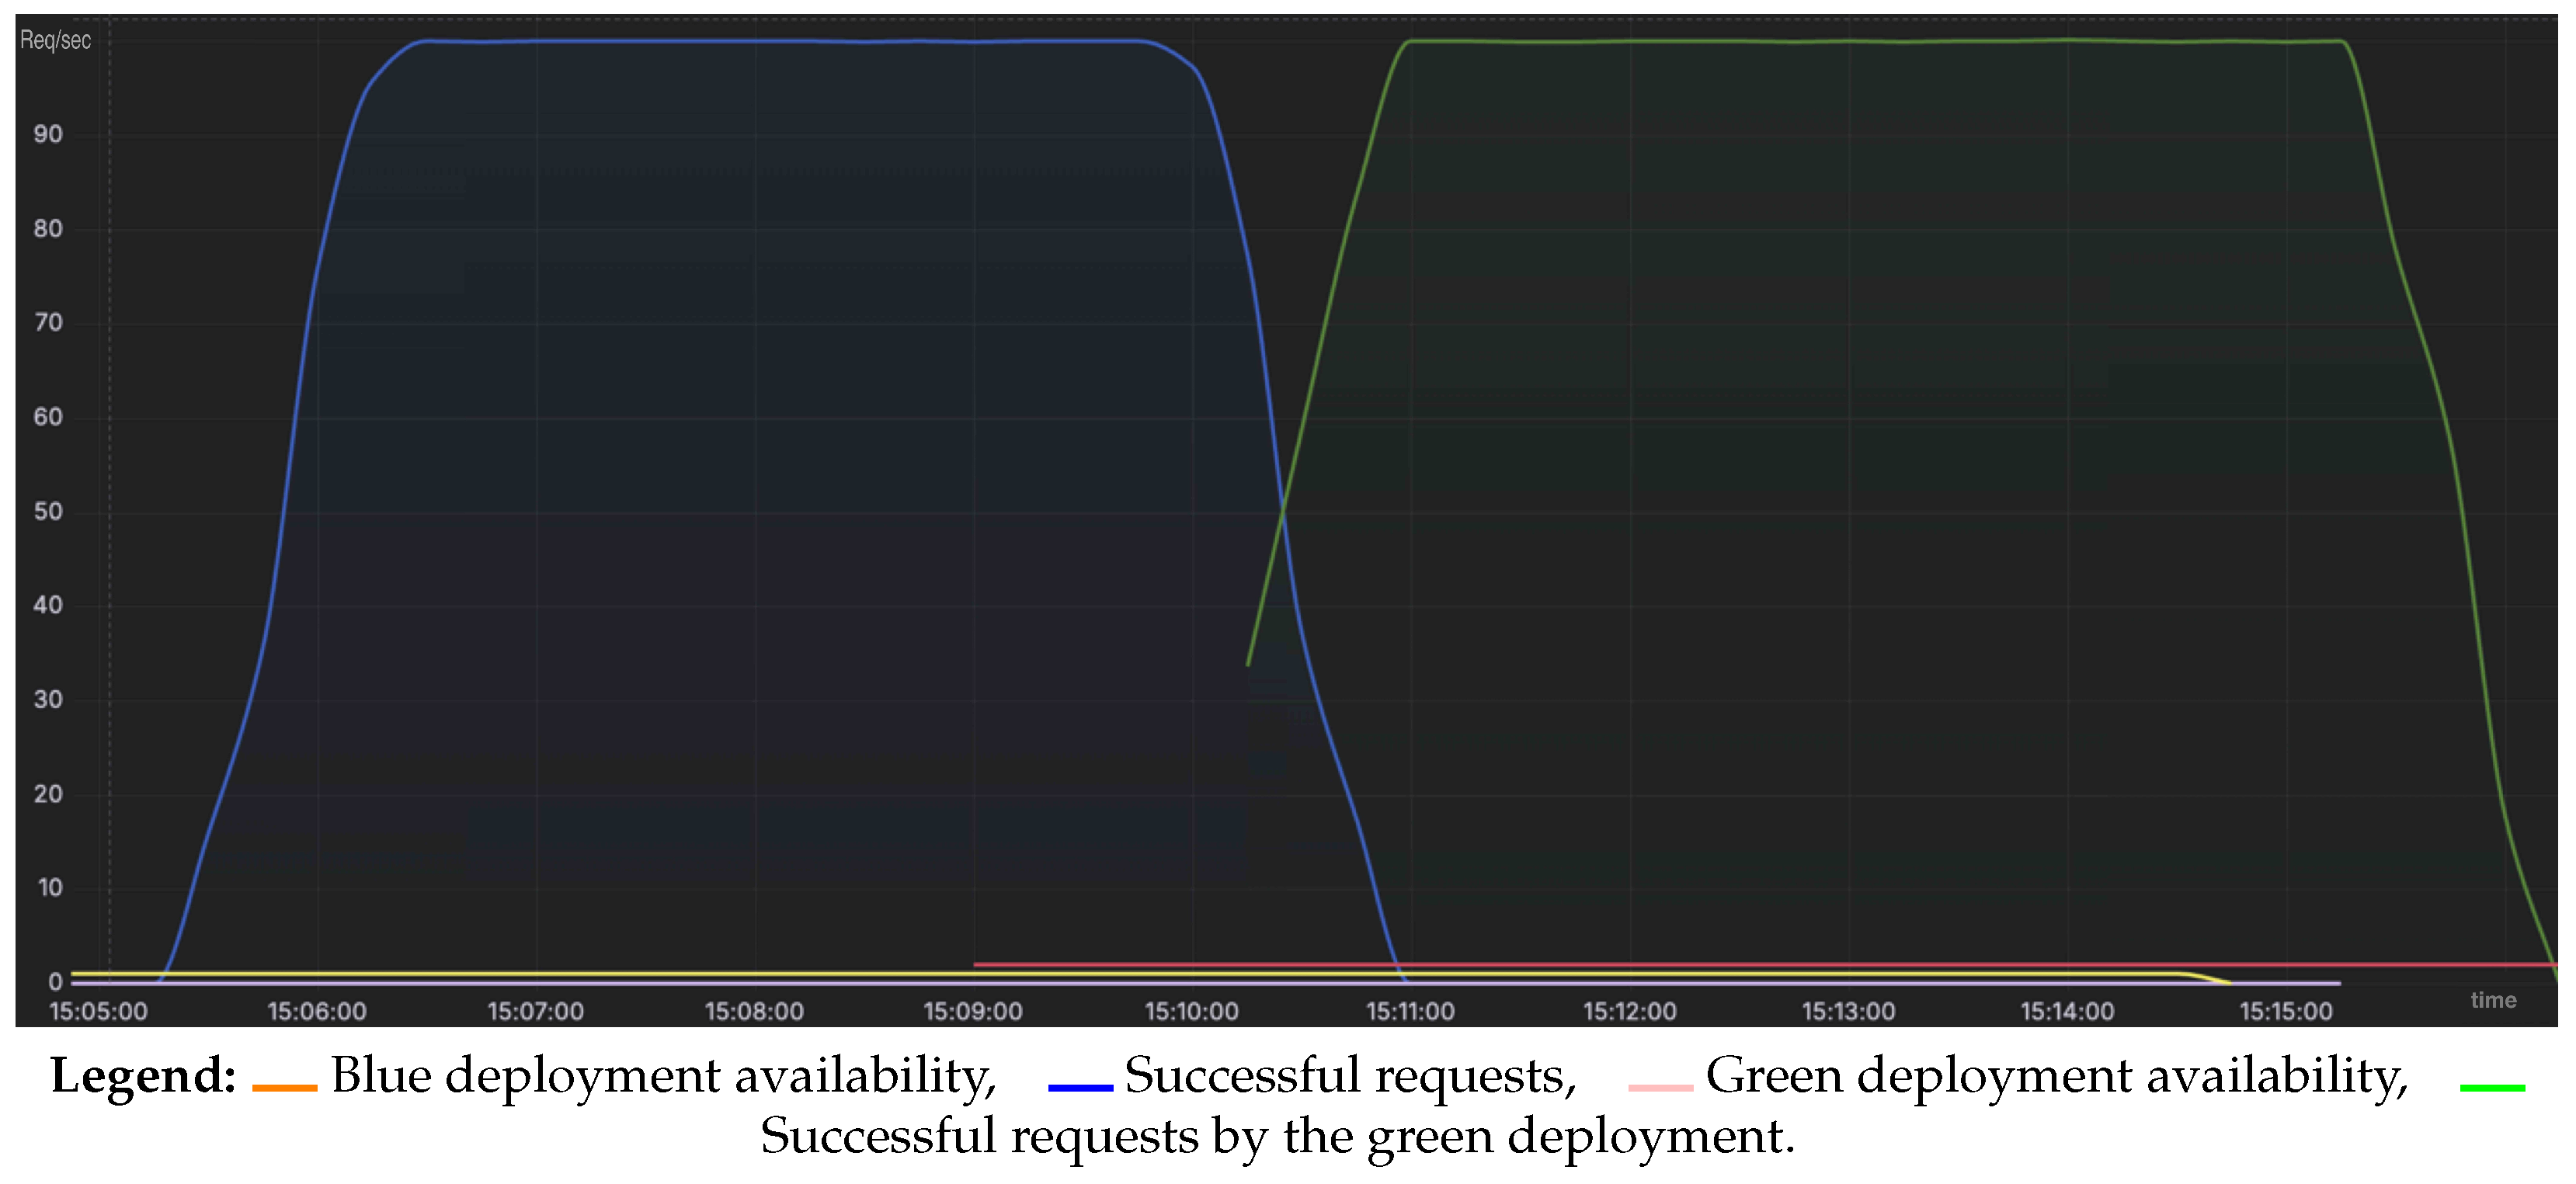Click the bold 'Legend:' label
2576x1184 pixels.
tap(143, 1077)
